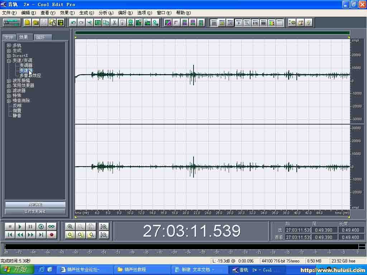This screenshot has height=275, width=367.
Task: Open a file with the folder icon
Action: tap(35, 23)
